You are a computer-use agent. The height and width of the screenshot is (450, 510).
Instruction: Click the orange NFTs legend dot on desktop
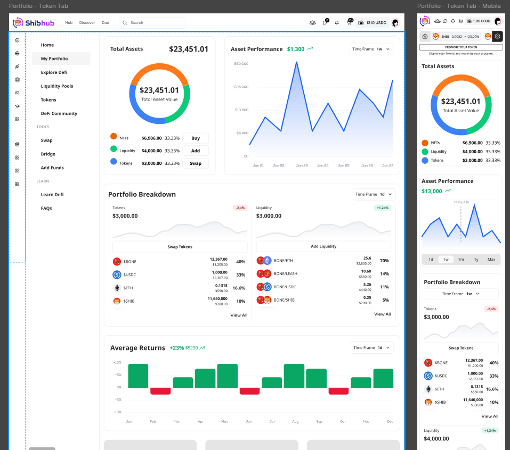click(x=114, y=136)
